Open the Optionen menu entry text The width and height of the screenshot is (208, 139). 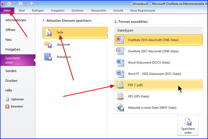[17, 99]
